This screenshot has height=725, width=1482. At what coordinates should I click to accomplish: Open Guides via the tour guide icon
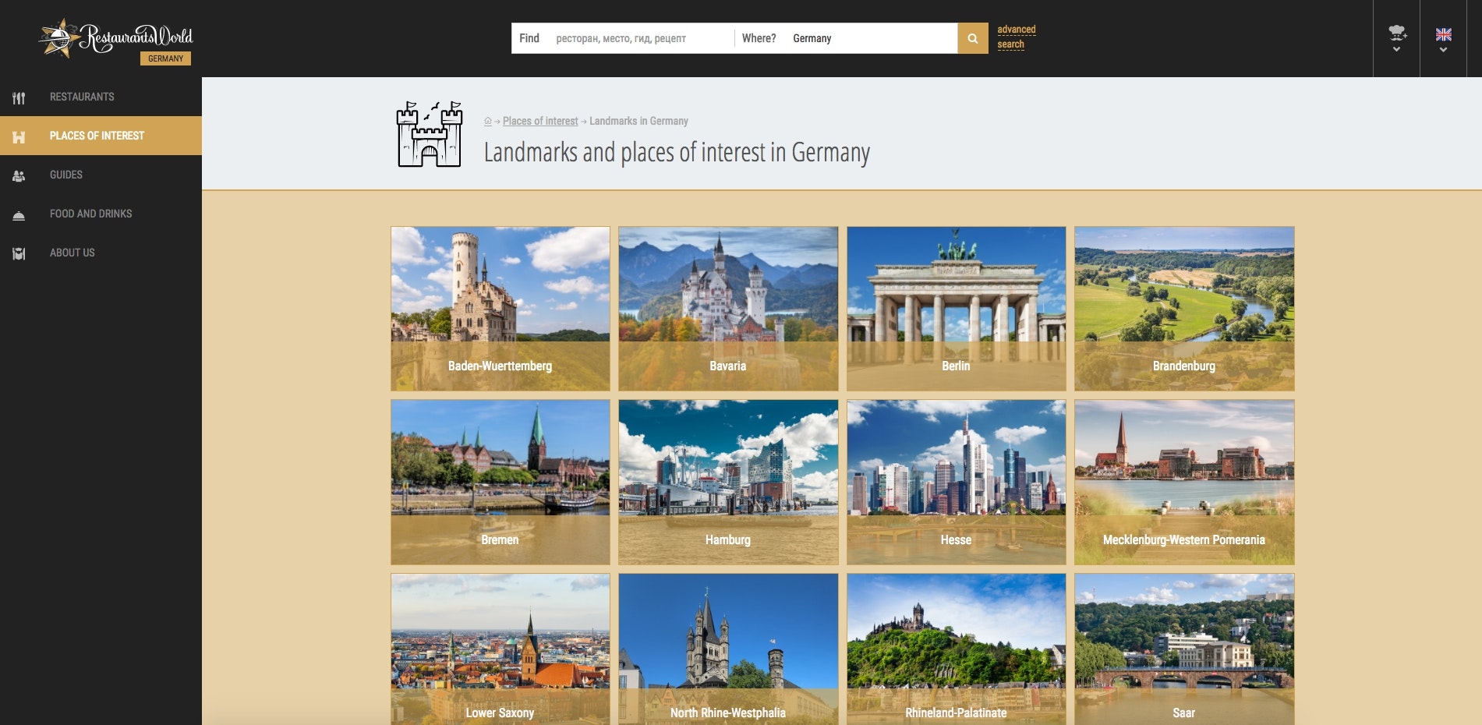point(18,175)
